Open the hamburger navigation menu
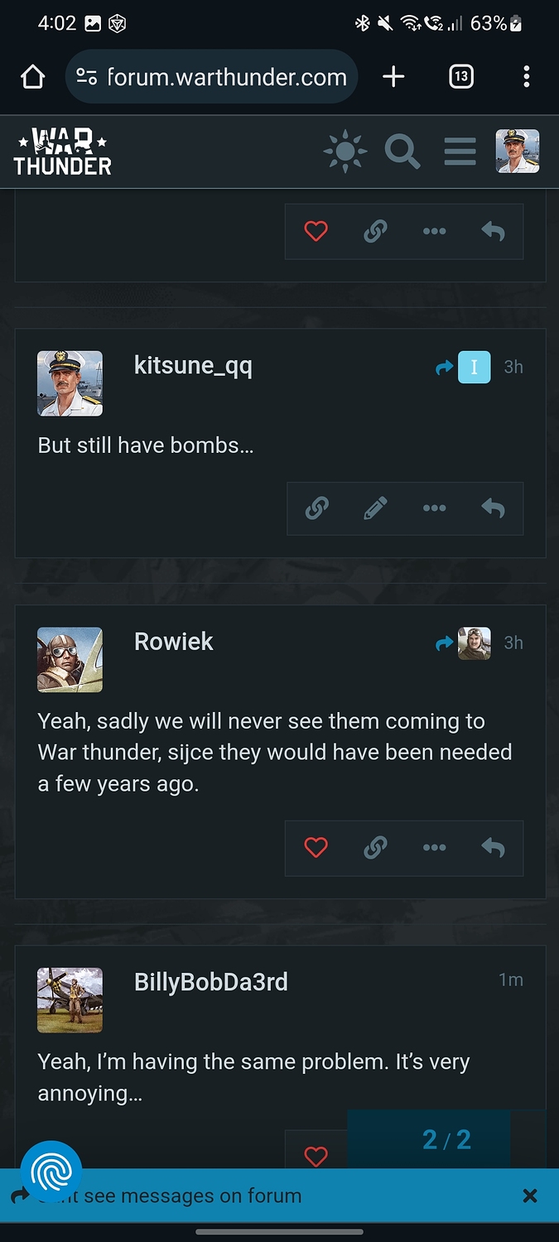 click(x=460, y=152)
